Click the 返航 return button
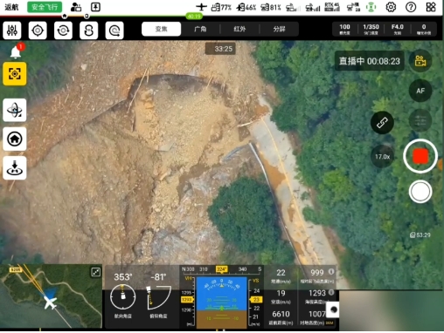444x333 pixels. pyautogui.click(x=11, y=7)
